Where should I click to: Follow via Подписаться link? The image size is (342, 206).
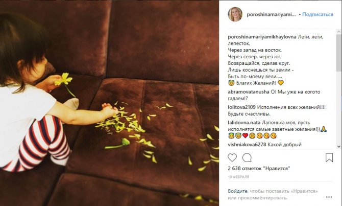click(x=317, y=14)
